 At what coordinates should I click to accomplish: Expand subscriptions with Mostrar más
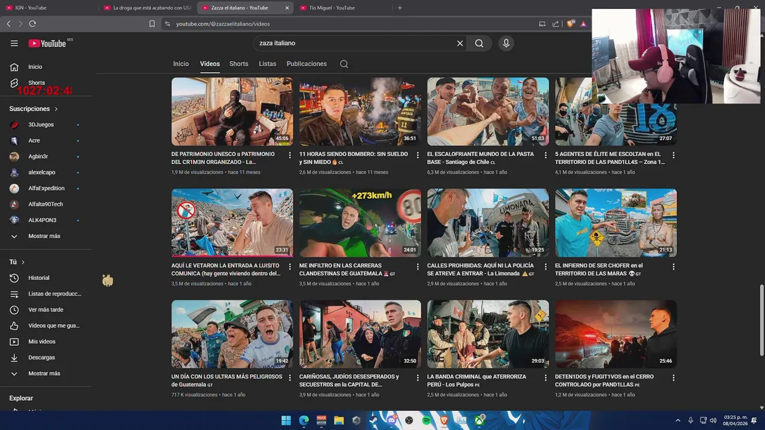click(45, 236)
